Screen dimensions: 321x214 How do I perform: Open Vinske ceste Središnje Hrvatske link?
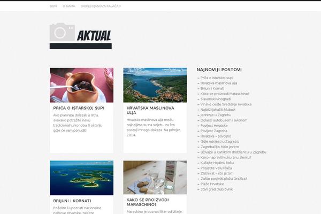point(226,104)
